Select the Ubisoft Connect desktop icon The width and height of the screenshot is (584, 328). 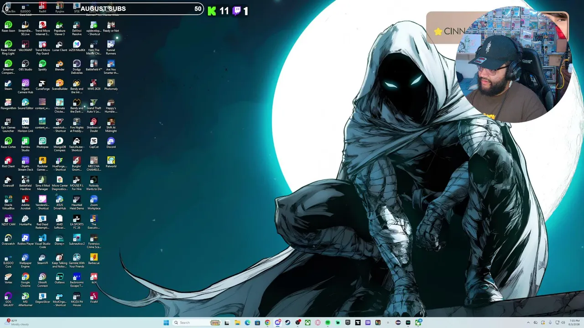42,280
